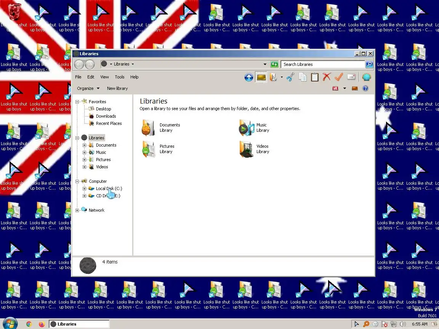The height and width of the screenshot is (329, 439).
Task: Click the blue Help question mark icon
Action: tap(365, 88)
